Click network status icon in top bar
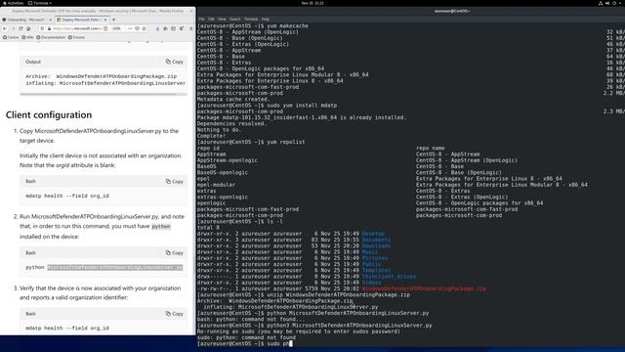The width and height of the screenshot is (625, 352). click(601, 3)
